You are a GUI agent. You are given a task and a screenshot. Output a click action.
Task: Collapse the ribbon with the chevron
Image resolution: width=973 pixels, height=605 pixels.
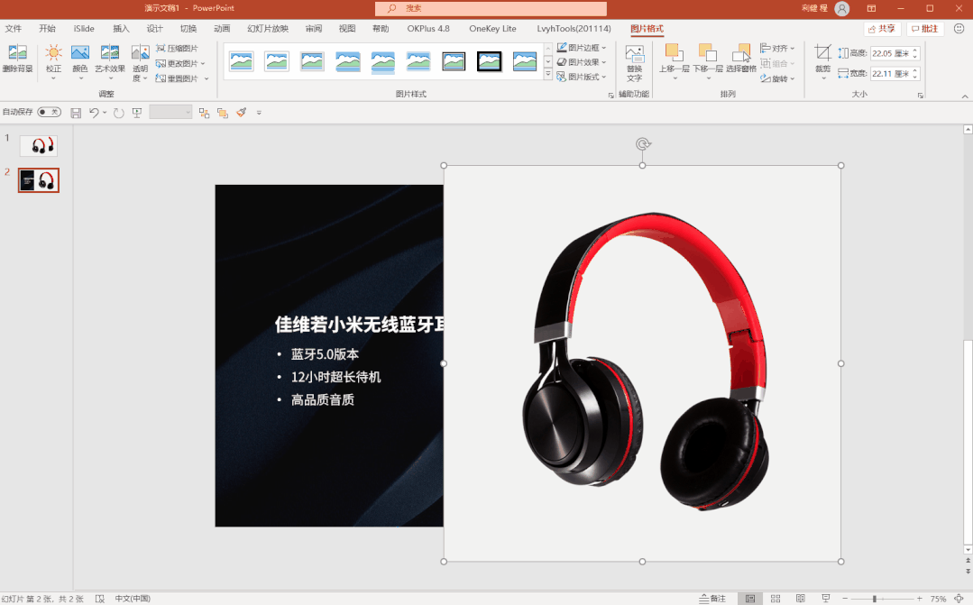click(965, 96)
